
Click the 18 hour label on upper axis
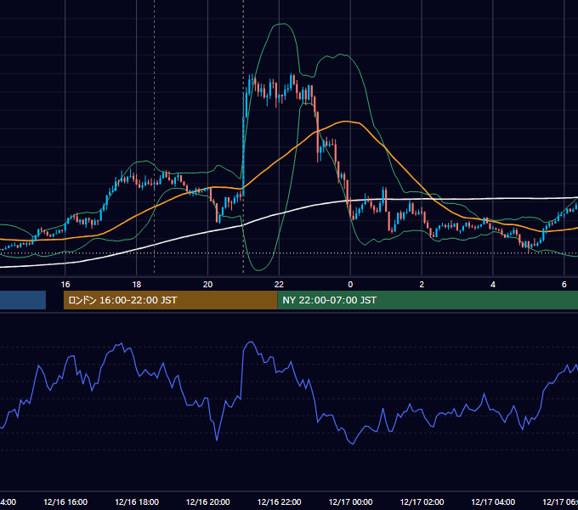[x=136, y=285]
